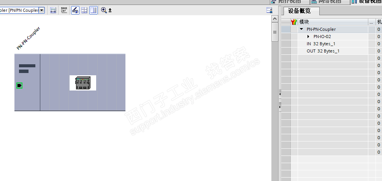Expand the PN-IO-02 tree node
382x181 pixels.
pyautogui.click(x=308, y=37)
